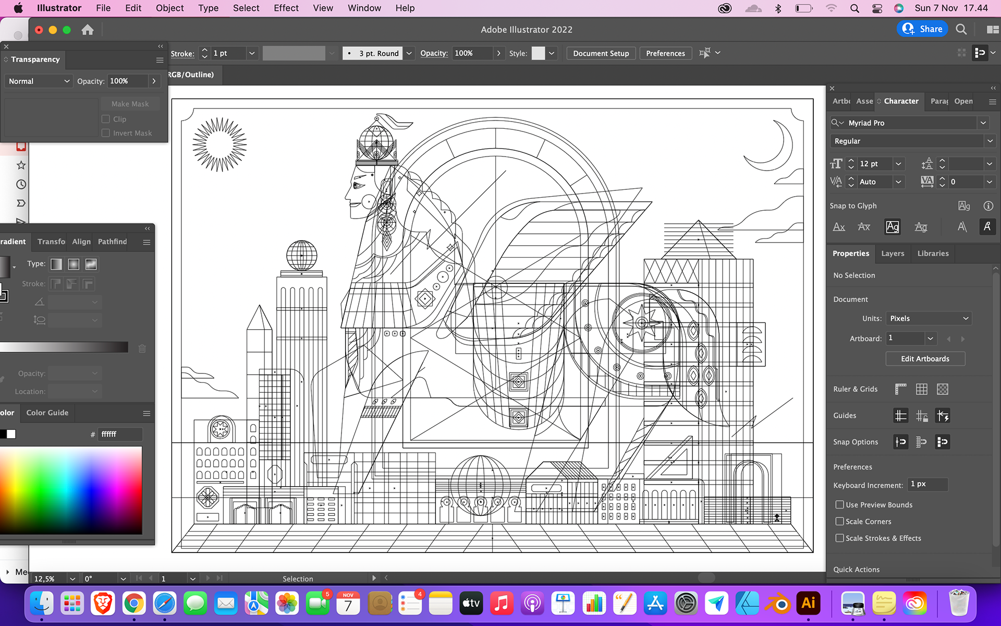Click the Home icon in the title bar

[x=88, y=30]
